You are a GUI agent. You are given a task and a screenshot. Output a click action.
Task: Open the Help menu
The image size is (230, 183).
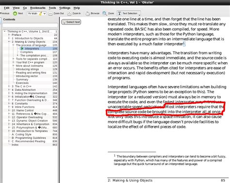point(77,8)
